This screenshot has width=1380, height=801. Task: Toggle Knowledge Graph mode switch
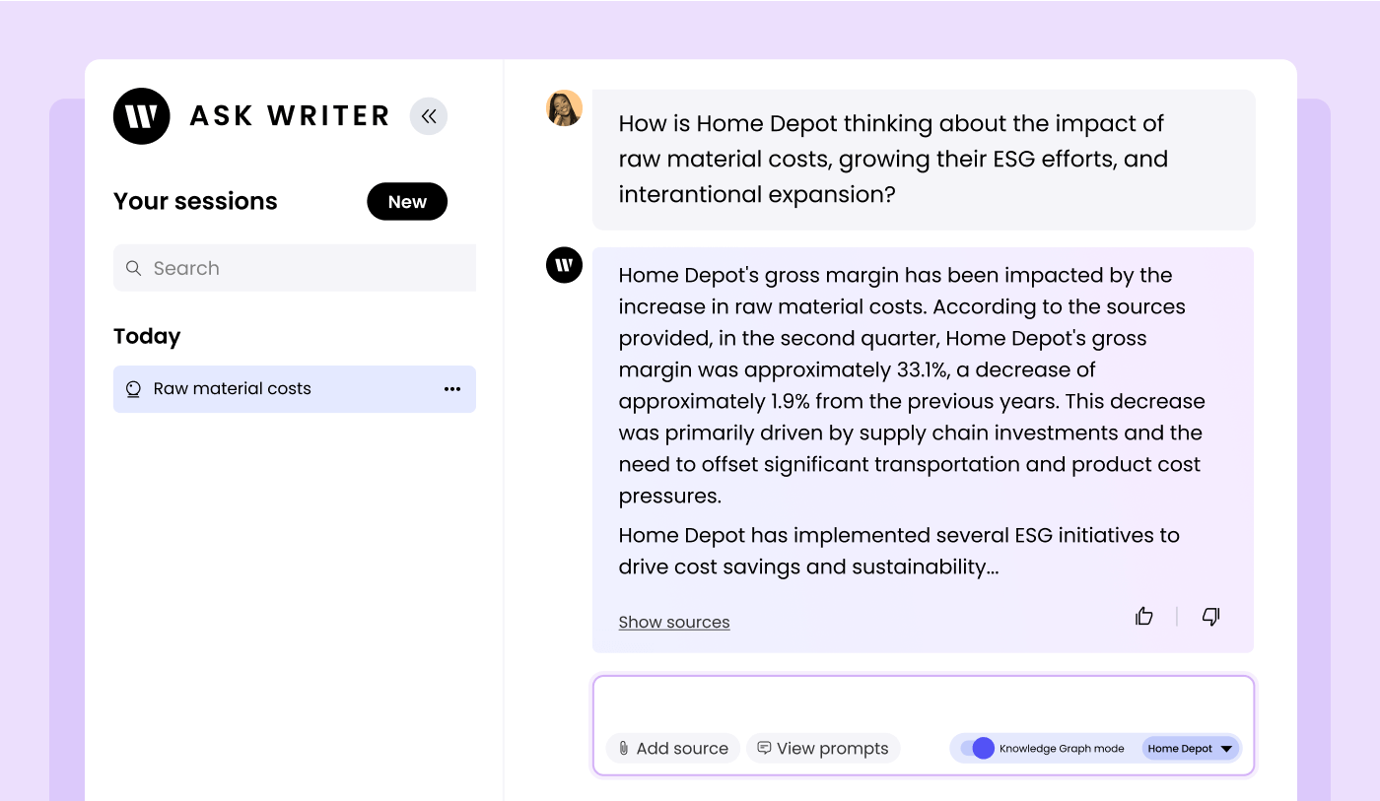977,748
